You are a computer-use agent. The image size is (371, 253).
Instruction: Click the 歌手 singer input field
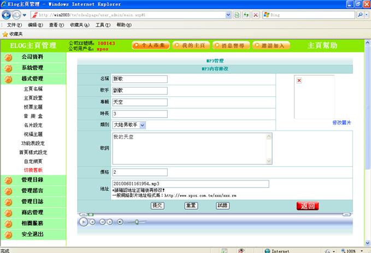(x=139, y=90)
